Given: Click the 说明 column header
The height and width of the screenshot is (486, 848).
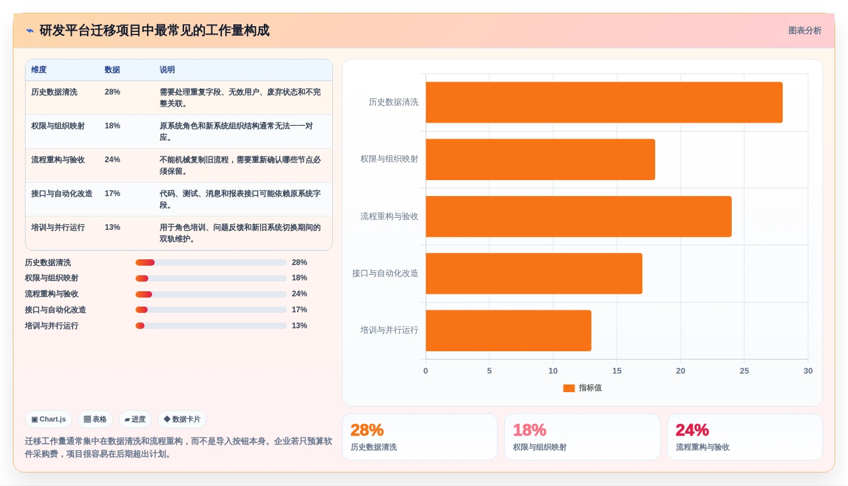Looking at the screenshot, I should 167,70.
